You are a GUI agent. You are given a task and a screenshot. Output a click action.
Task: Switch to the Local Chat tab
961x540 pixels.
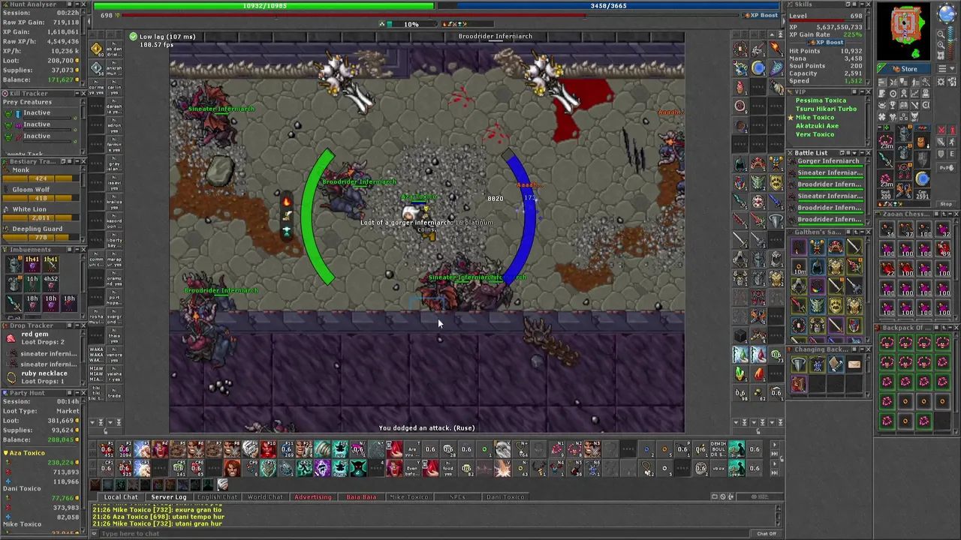tap(121, 496)
